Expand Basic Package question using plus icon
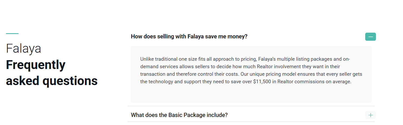 (370, 115)
